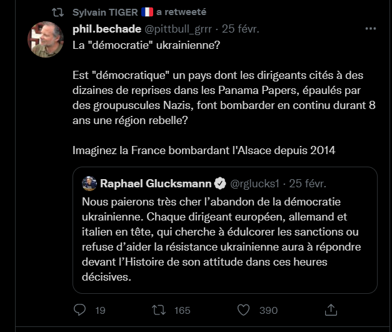Click the reply speech bubble icon

(80, 309)
